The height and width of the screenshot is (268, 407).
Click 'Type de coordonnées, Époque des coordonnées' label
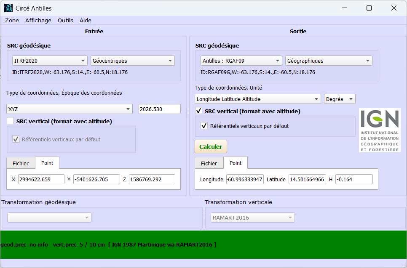click(64, 93)
